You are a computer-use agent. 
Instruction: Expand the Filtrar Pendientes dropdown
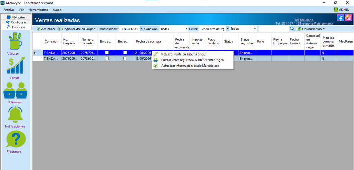(x=227, y=29)
